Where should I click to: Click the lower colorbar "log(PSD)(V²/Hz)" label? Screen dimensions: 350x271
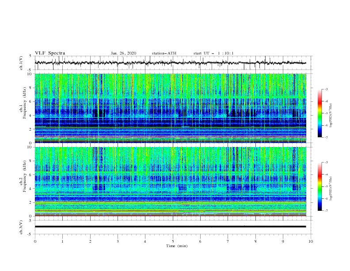(x=331, y=189)
